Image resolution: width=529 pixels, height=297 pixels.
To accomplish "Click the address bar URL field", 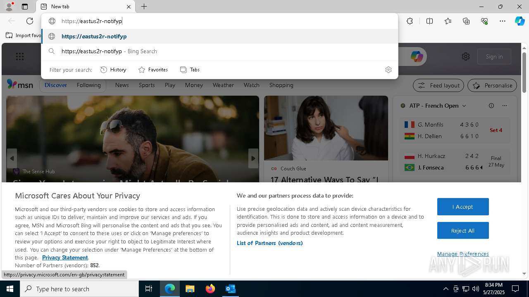I will point(219,21).
